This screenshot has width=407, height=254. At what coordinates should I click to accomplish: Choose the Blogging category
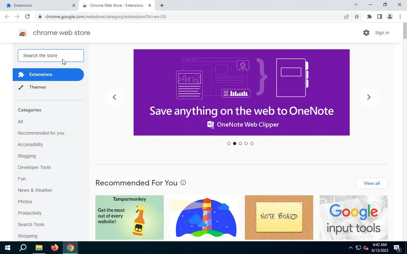pyautogui.click(x=27, y=156)
